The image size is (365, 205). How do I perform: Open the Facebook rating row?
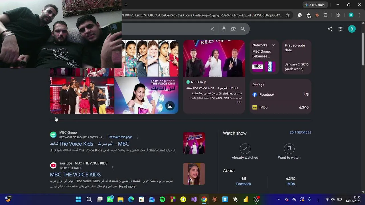click(281, 95)
